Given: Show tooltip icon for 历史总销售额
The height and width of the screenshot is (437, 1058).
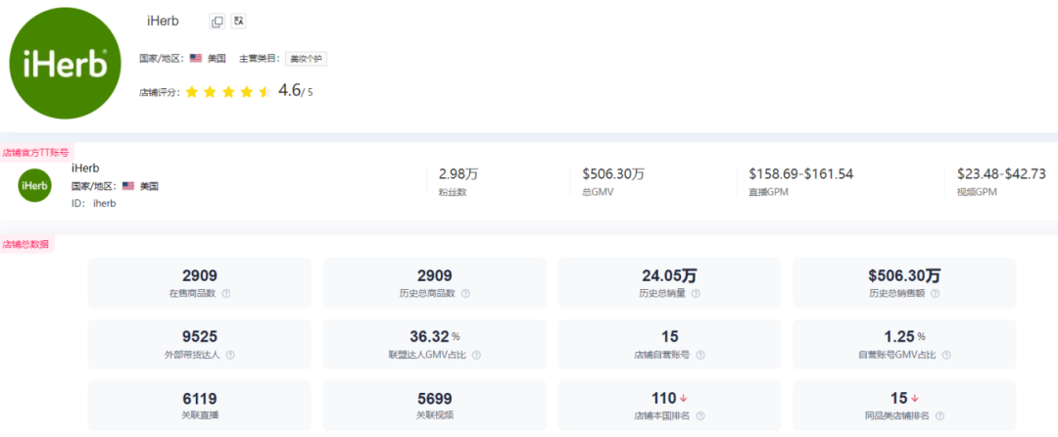Looking at the screenshot, I should pos(936,293).
